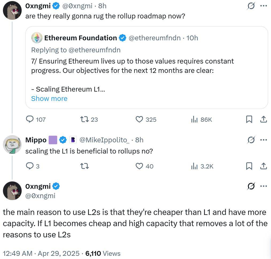
Task: Bookmark Mippo's reply
Action: pyautogui.click(x=249, y=166)
